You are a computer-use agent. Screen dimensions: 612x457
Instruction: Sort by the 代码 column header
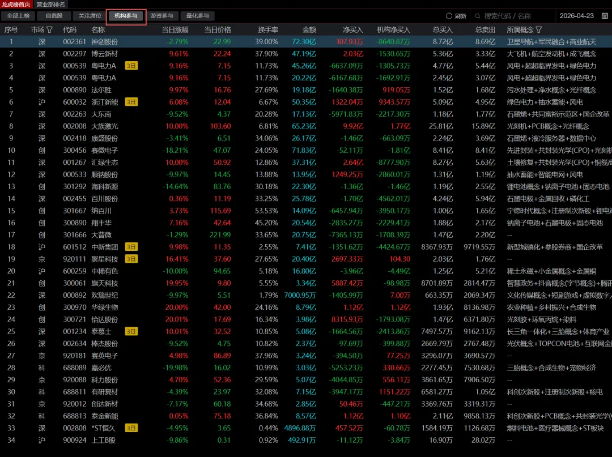click(70, 29)
